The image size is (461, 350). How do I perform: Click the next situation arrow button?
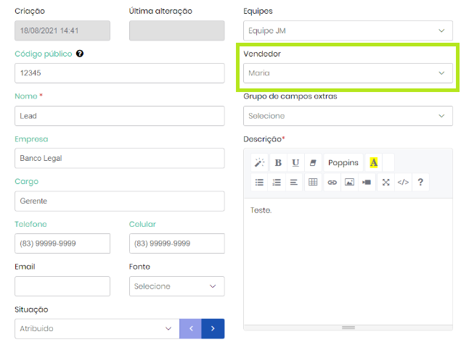[x=213, y=328]
